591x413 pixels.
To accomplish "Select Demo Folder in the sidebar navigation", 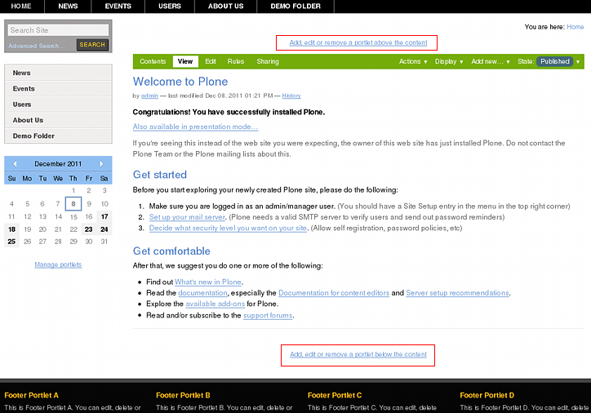I will pos(58,135).
